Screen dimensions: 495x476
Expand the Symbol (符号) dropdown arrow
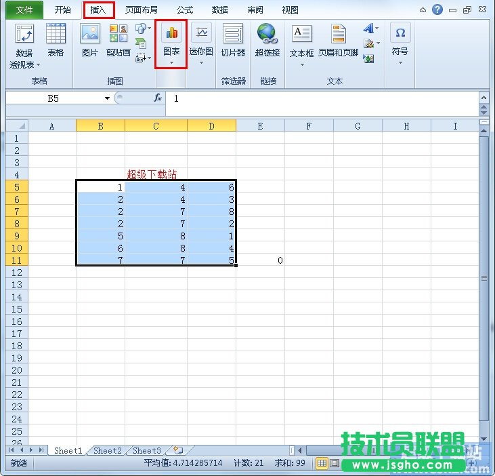pyautogui.click(x=400, y=62)
